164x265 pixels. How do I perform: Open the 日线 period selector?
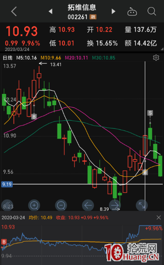7,58
